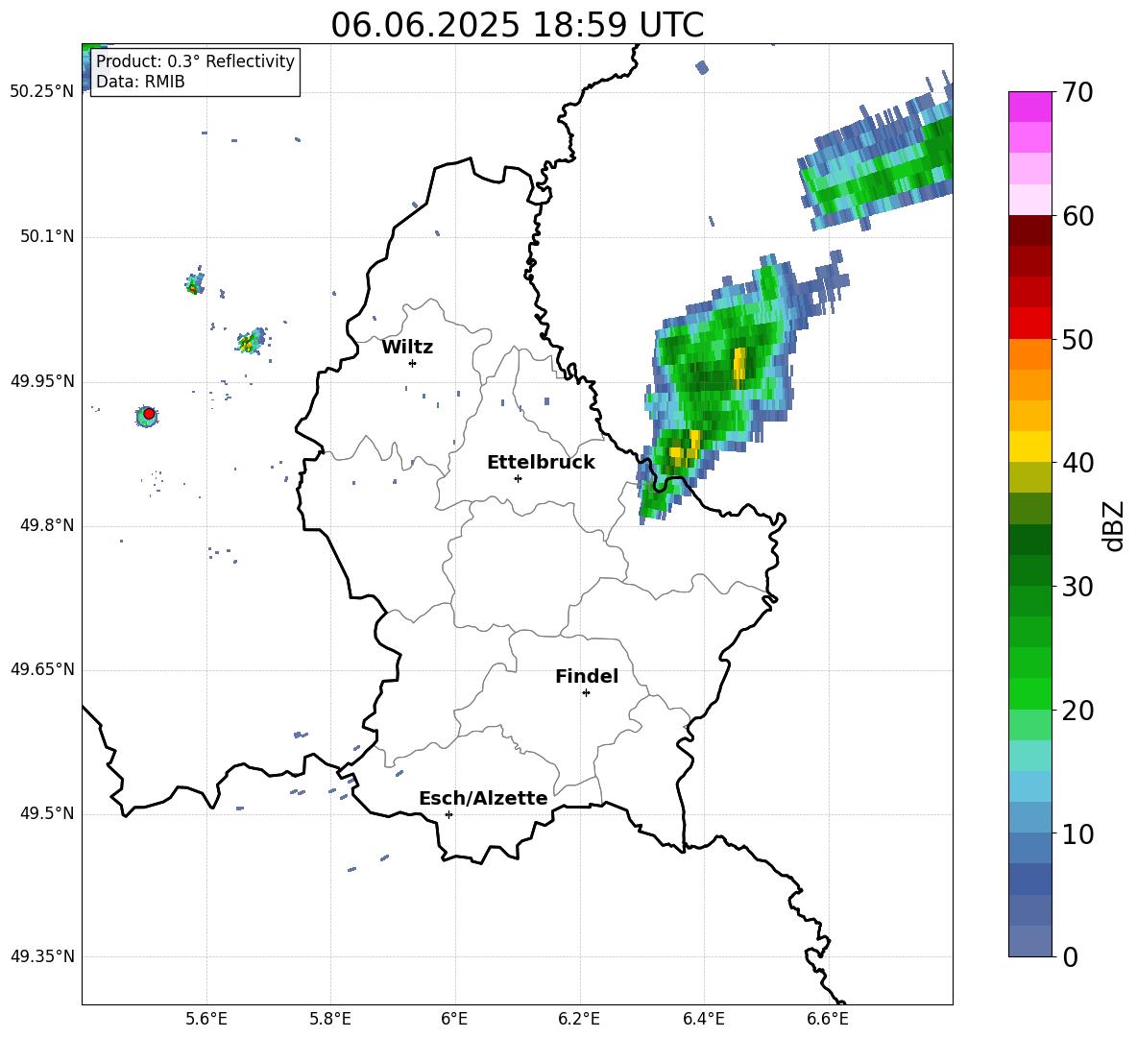The height and width of the screenshot is (1038, 1137).
Task: Click the 49.65°N latitude label
Action: point(42,669)
